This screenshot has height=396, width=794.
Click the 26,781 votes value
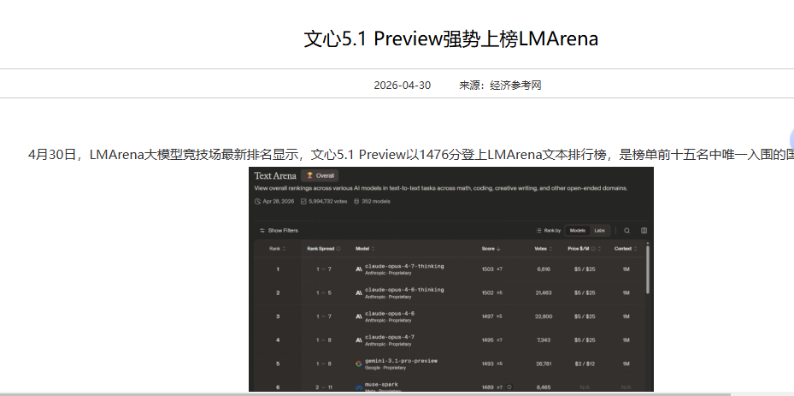click(x=544, y=363)
